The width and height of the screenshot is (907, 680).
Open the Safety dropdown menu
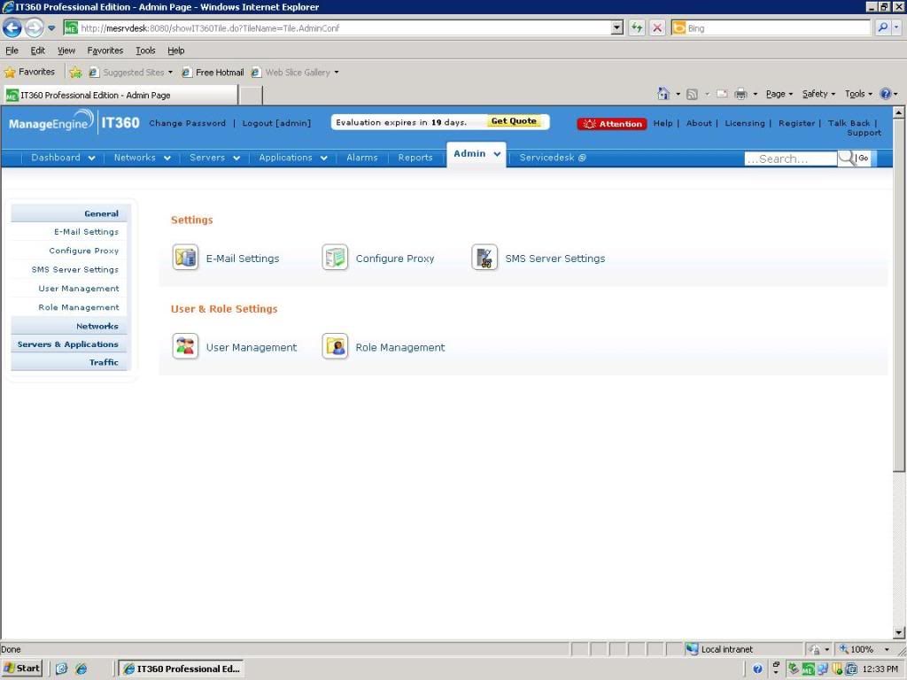pyautogui.click(x=818, y=94)
